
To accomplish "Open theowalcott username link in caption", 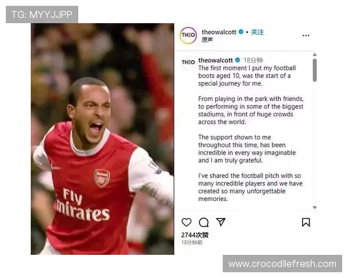I will pos(216,60).
